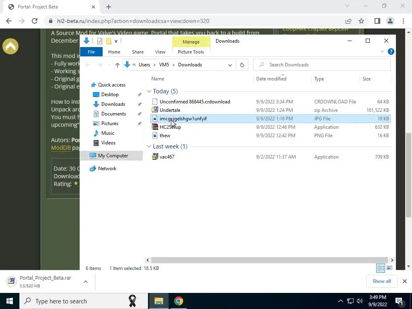This screenshot has width=412, height=309.
Task: Collapse the Today (5) group
Action: point(149,91)
